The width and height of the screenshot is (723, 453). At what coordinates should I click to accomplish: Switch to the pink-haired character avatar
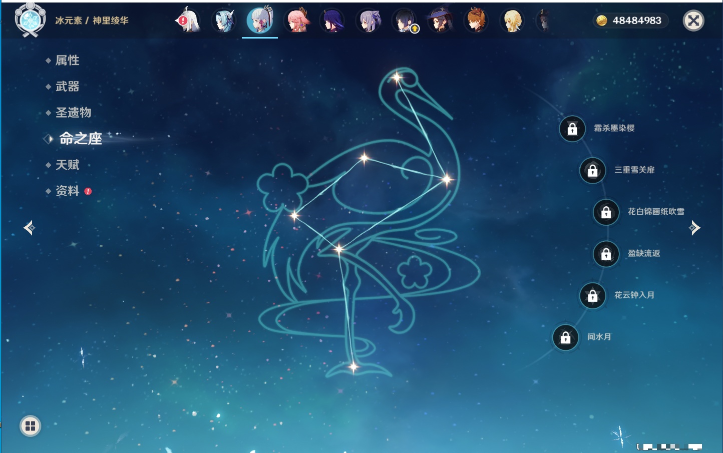click(297, 21)
